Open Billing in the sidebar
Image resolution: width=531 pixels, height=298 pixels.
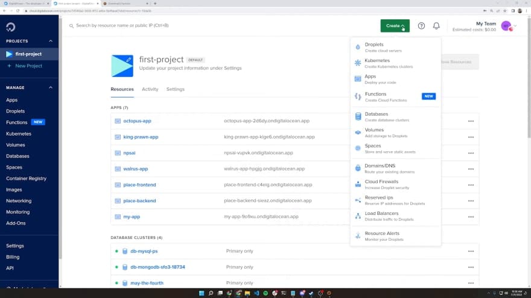[13, 257]
